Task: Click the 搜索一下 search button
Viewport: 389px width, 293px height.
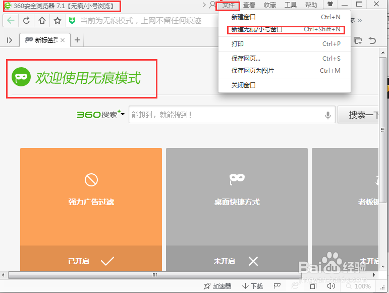Action: 359,115
